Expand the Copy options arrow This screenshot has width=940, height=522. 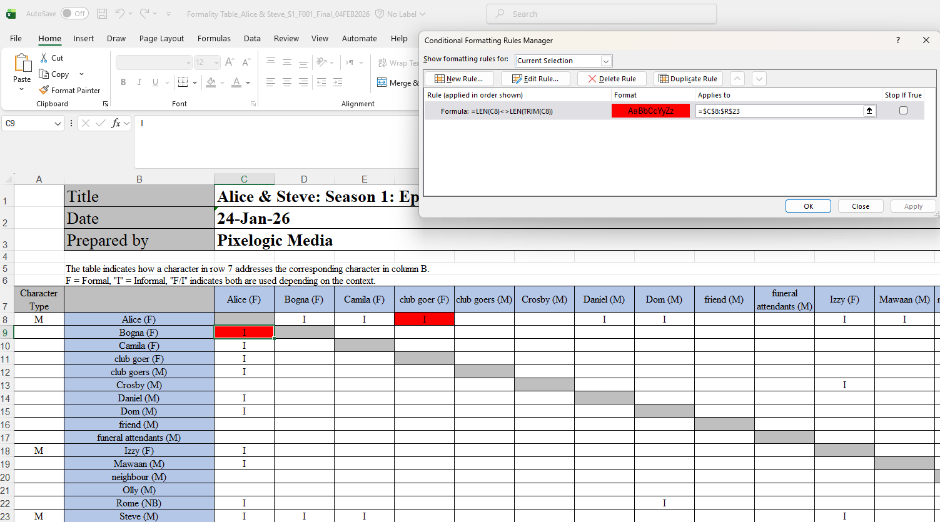pyautogui.click(x=81, y=74)
